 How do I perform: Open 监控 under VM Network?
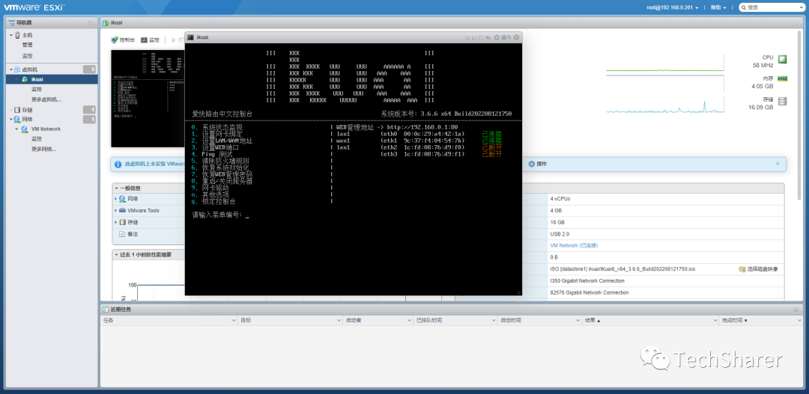[37, 138]
